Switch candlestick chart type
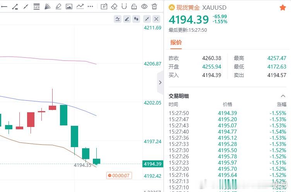This screenshot has height=192, width=291. pos(136,19)
